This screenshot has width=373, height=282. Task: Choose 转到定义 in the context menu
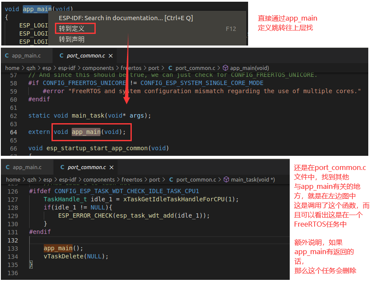72,29
